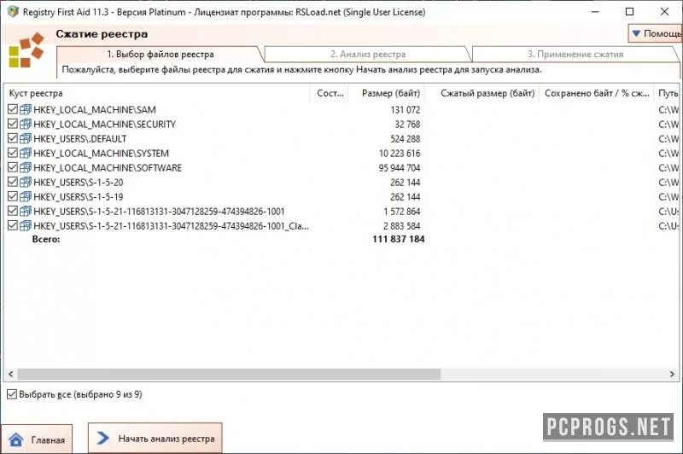
Task: Click the size value 10 223 616
Action: pos(400,154)
